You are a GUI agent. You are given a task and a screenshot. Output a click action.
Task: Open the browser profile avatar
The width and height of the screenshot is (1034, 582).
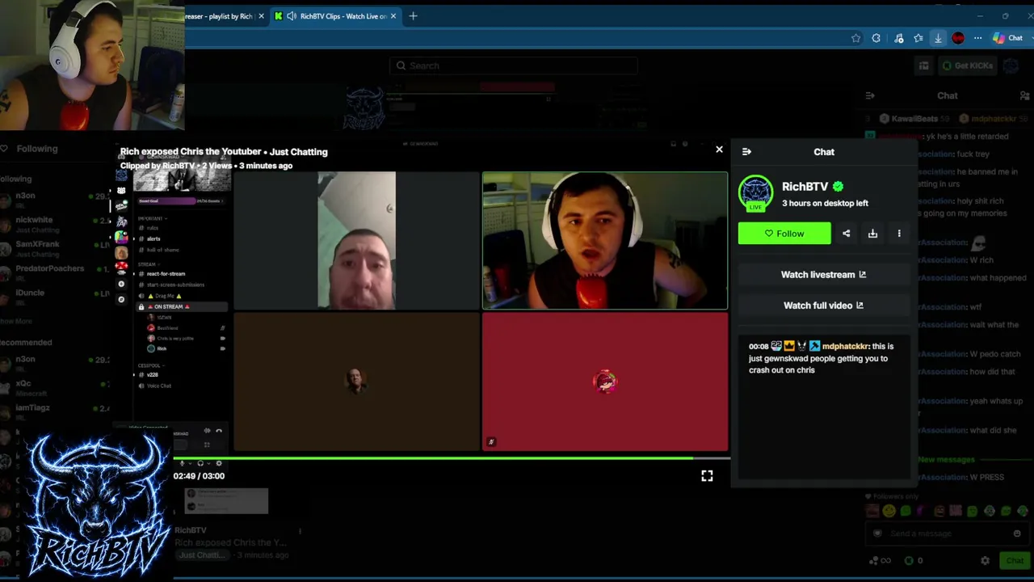coord(958,38)
